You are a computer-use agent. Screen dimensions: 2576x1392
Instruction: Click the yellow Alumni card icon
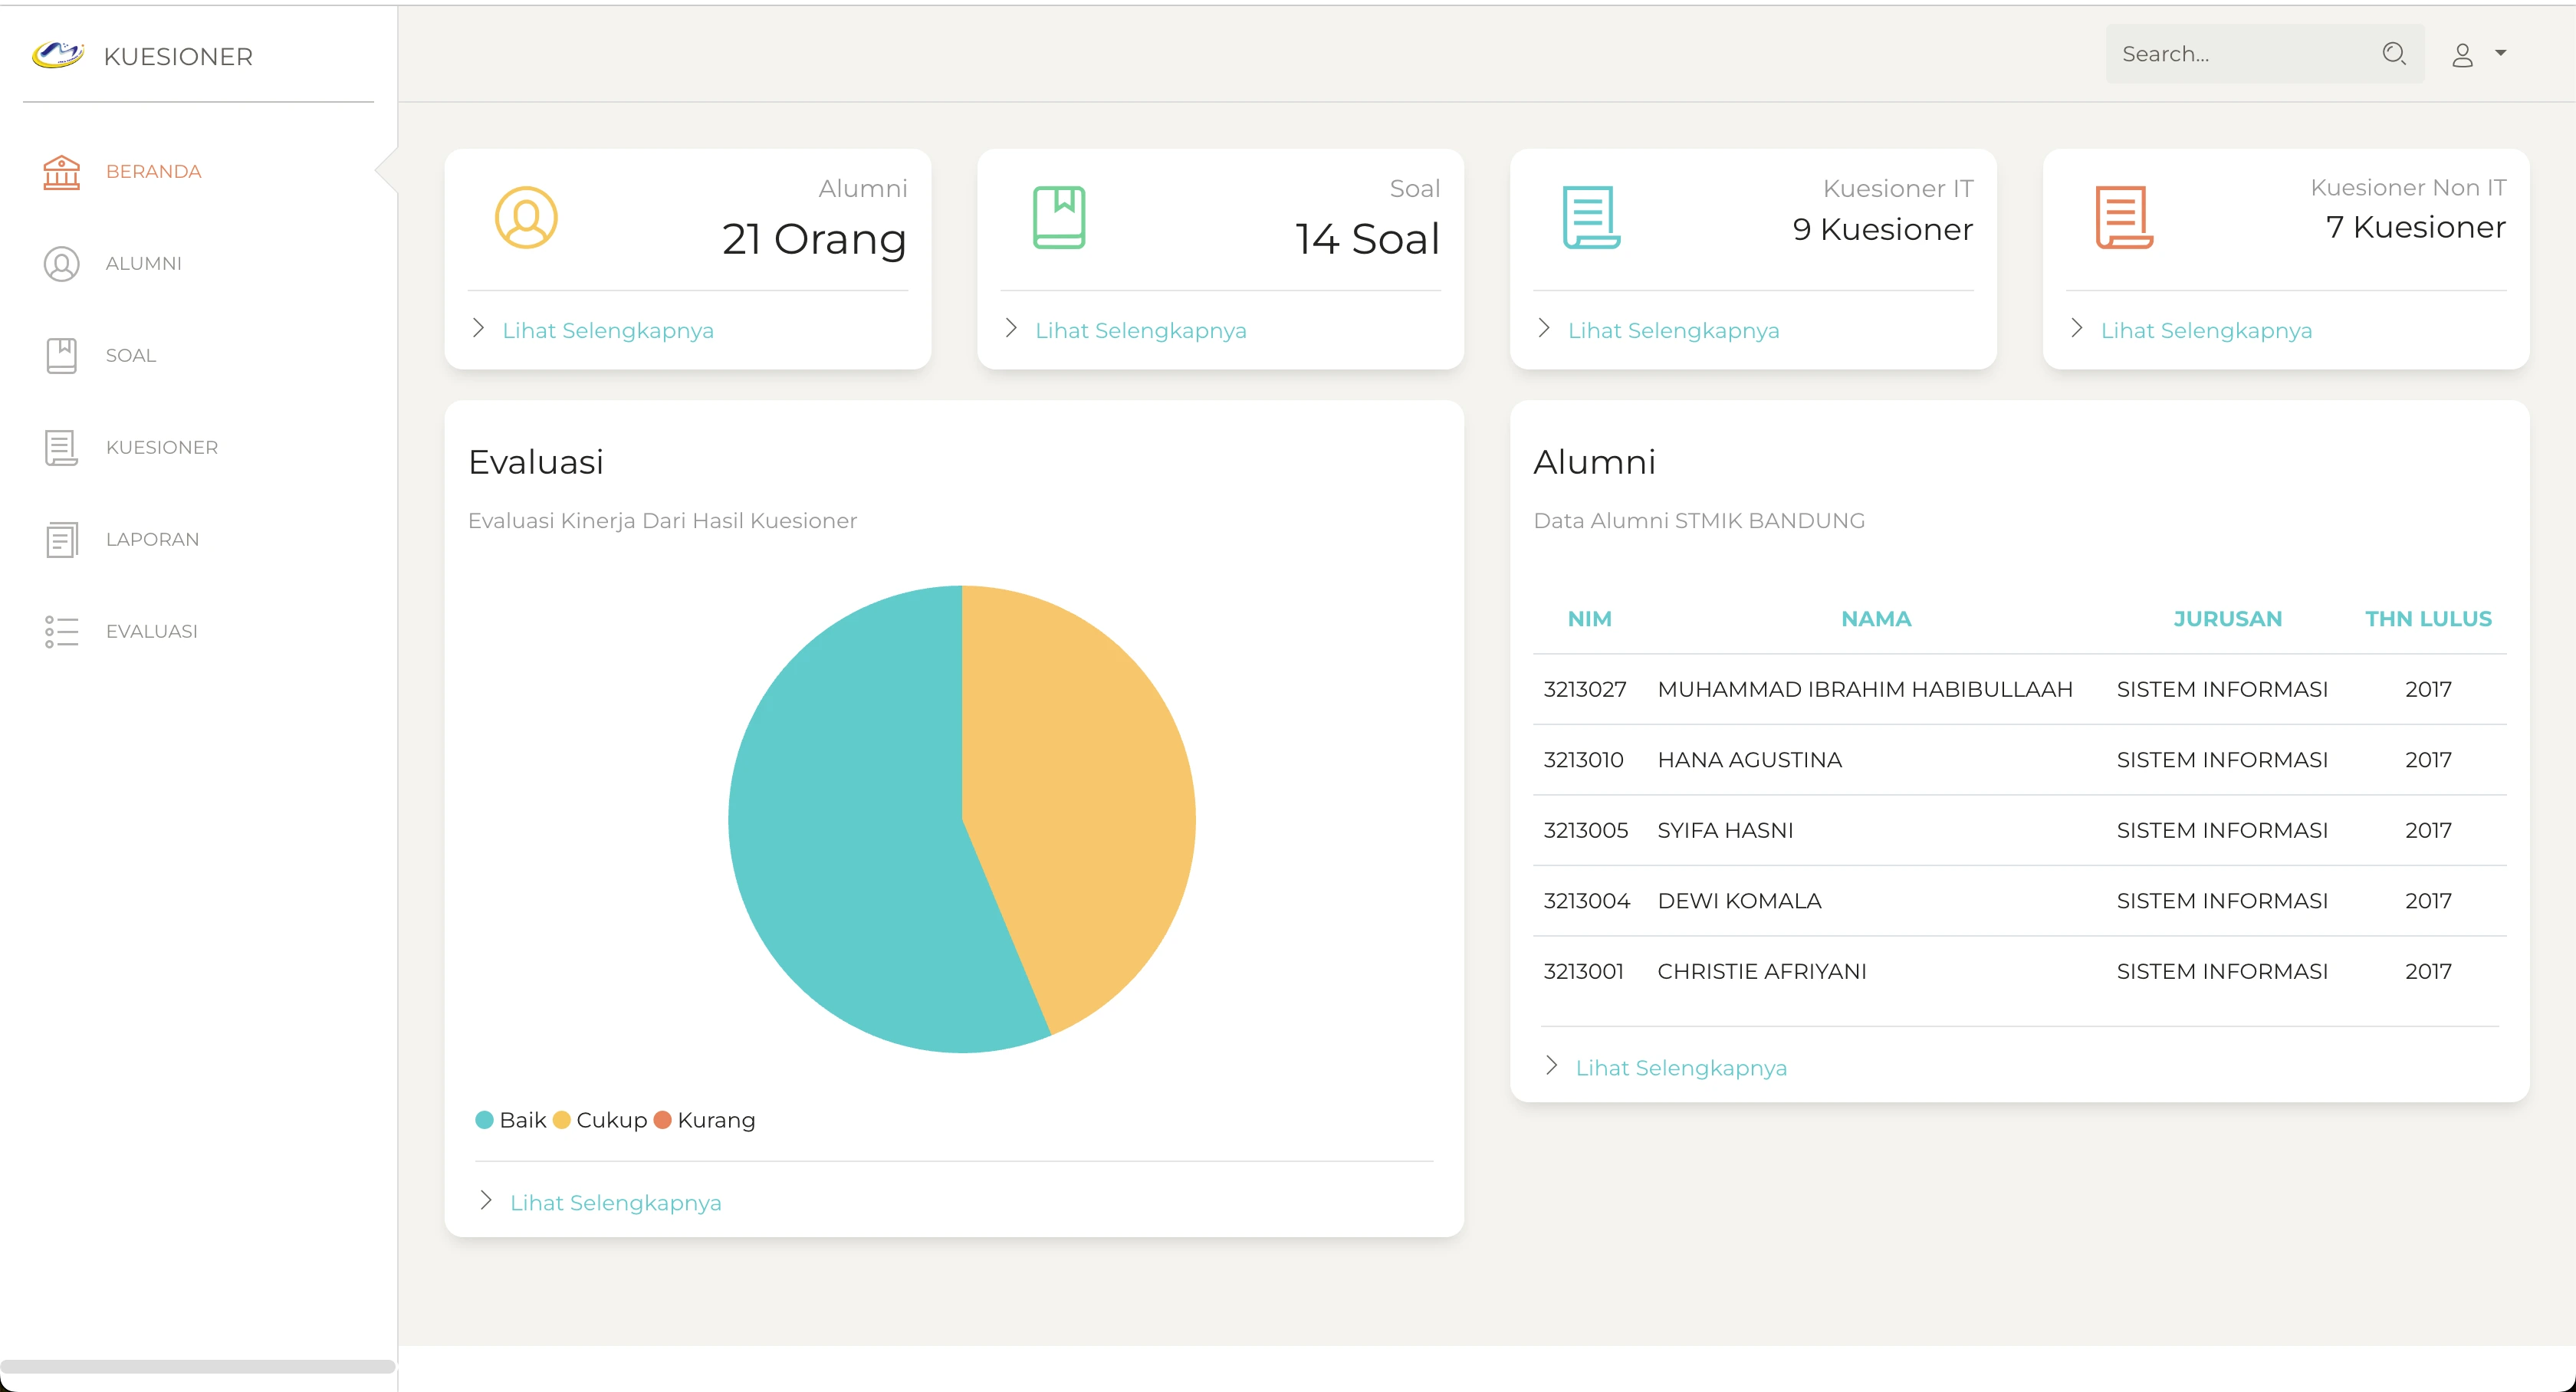[x=526, y=217]
